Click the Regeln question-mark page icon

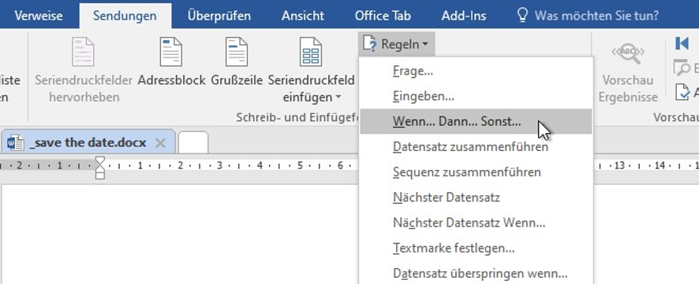(370, 44)
